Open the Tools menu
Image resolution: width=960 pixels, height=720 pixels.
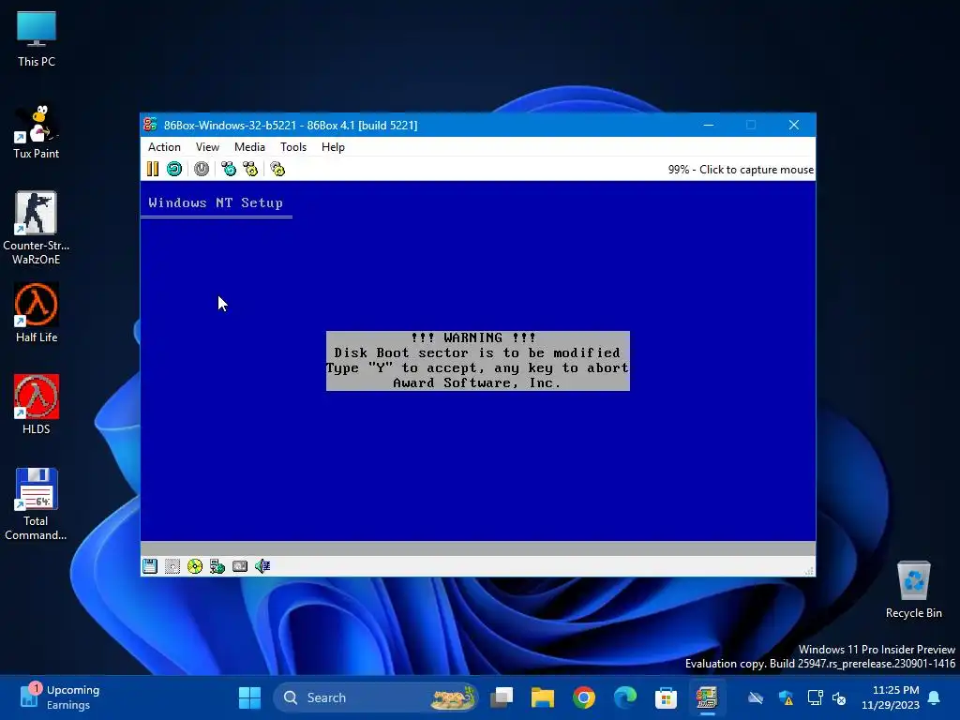293,147
